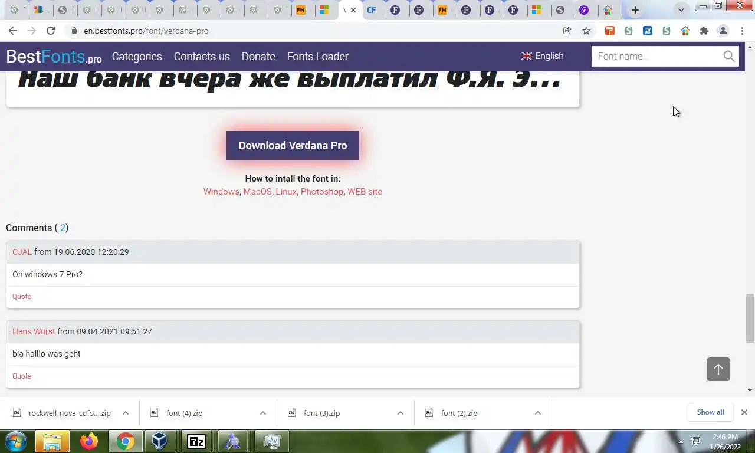Open VirtualBox from the taskbar
This screenshot has width=755, height=453.
[x=160, y=441]
